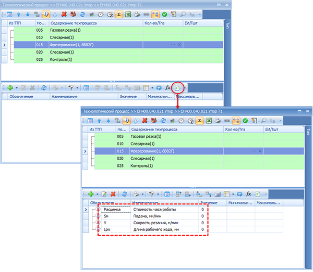Click the green plus add icon in the back window
Viewport: 313px width, 272px height.
tap(10, 88)
